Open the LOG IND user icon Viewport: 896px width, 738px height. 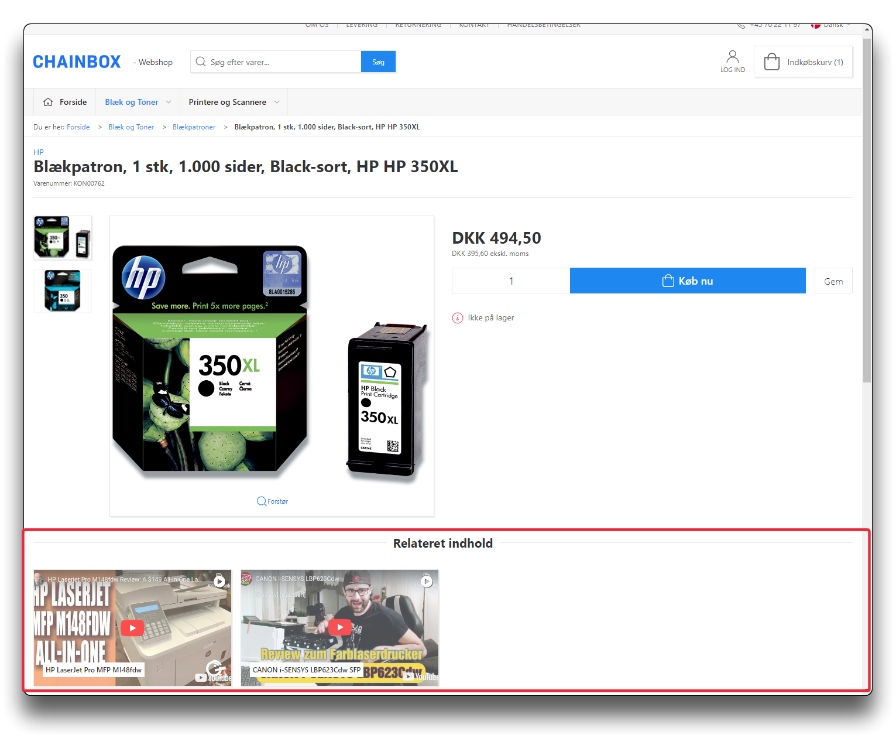tap(732, 57)
